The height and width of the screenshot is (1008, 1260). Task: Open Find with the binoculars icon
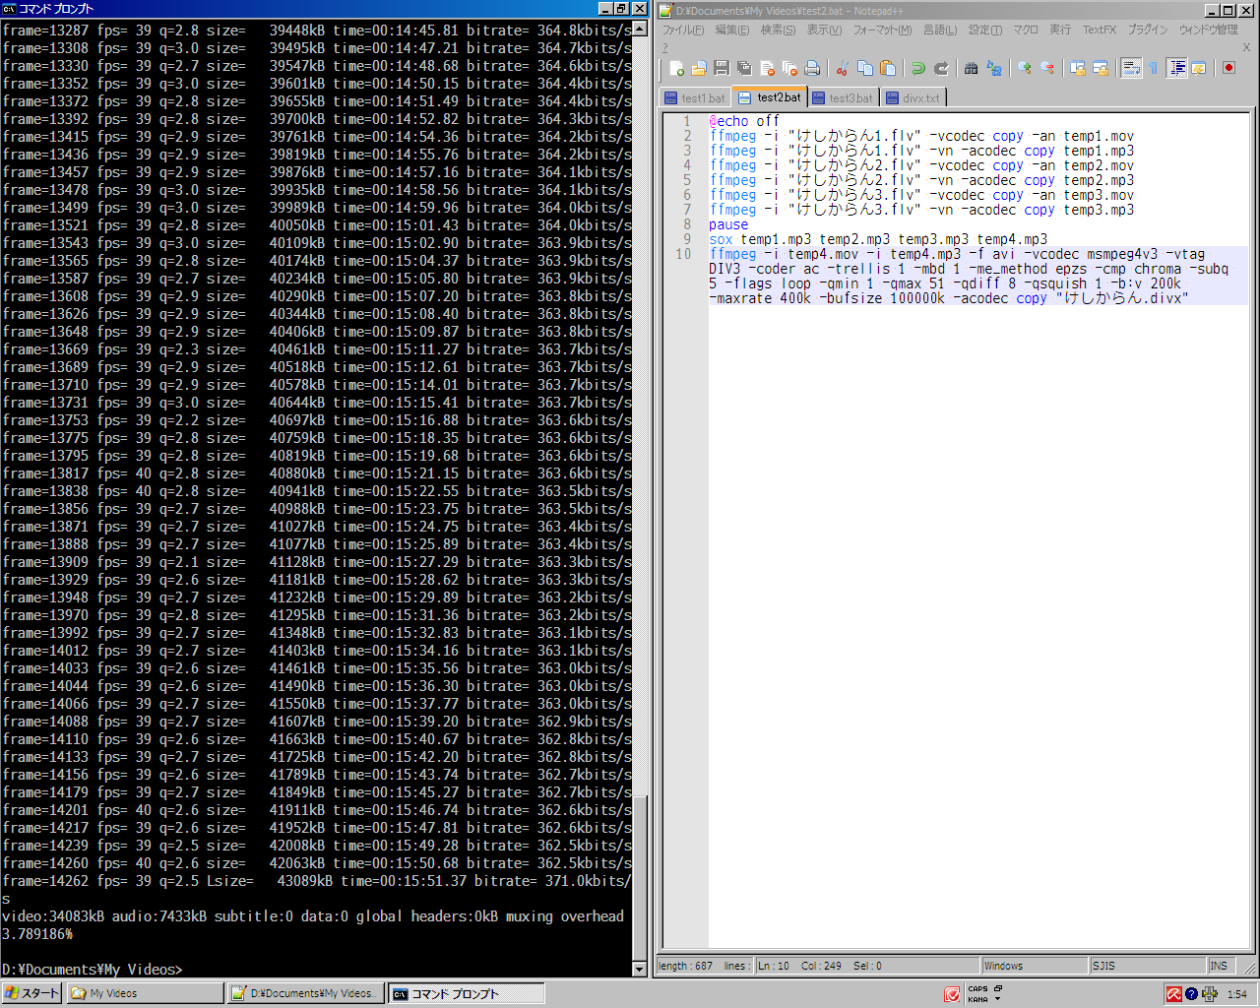972,68
